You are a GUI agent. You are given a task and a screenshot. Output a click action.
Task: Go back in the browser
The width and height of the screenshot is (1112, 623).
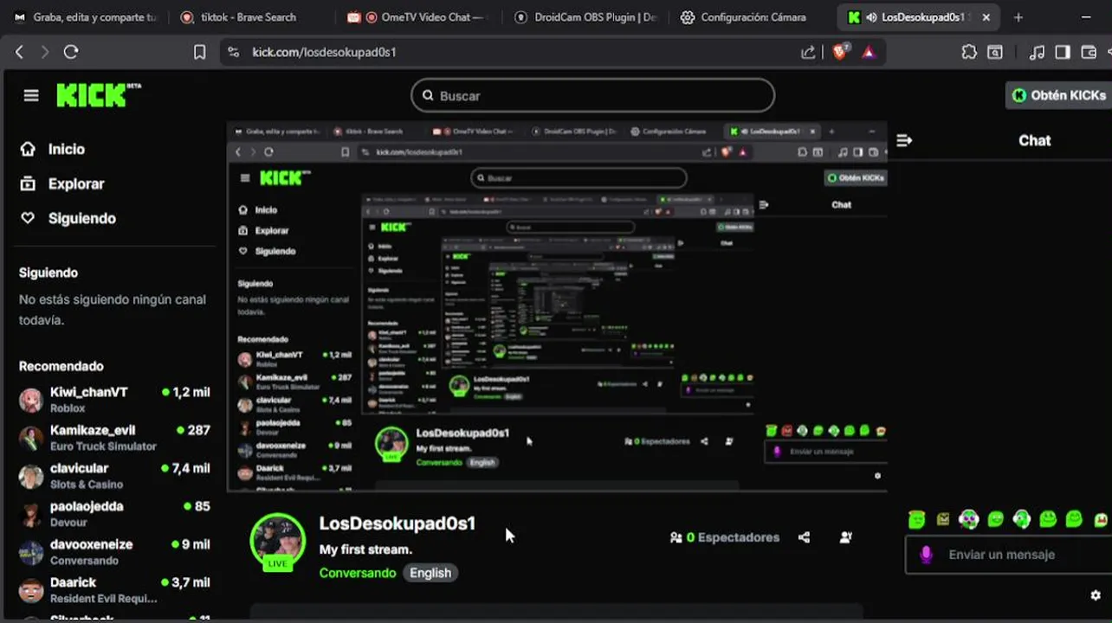click(19, 52)
